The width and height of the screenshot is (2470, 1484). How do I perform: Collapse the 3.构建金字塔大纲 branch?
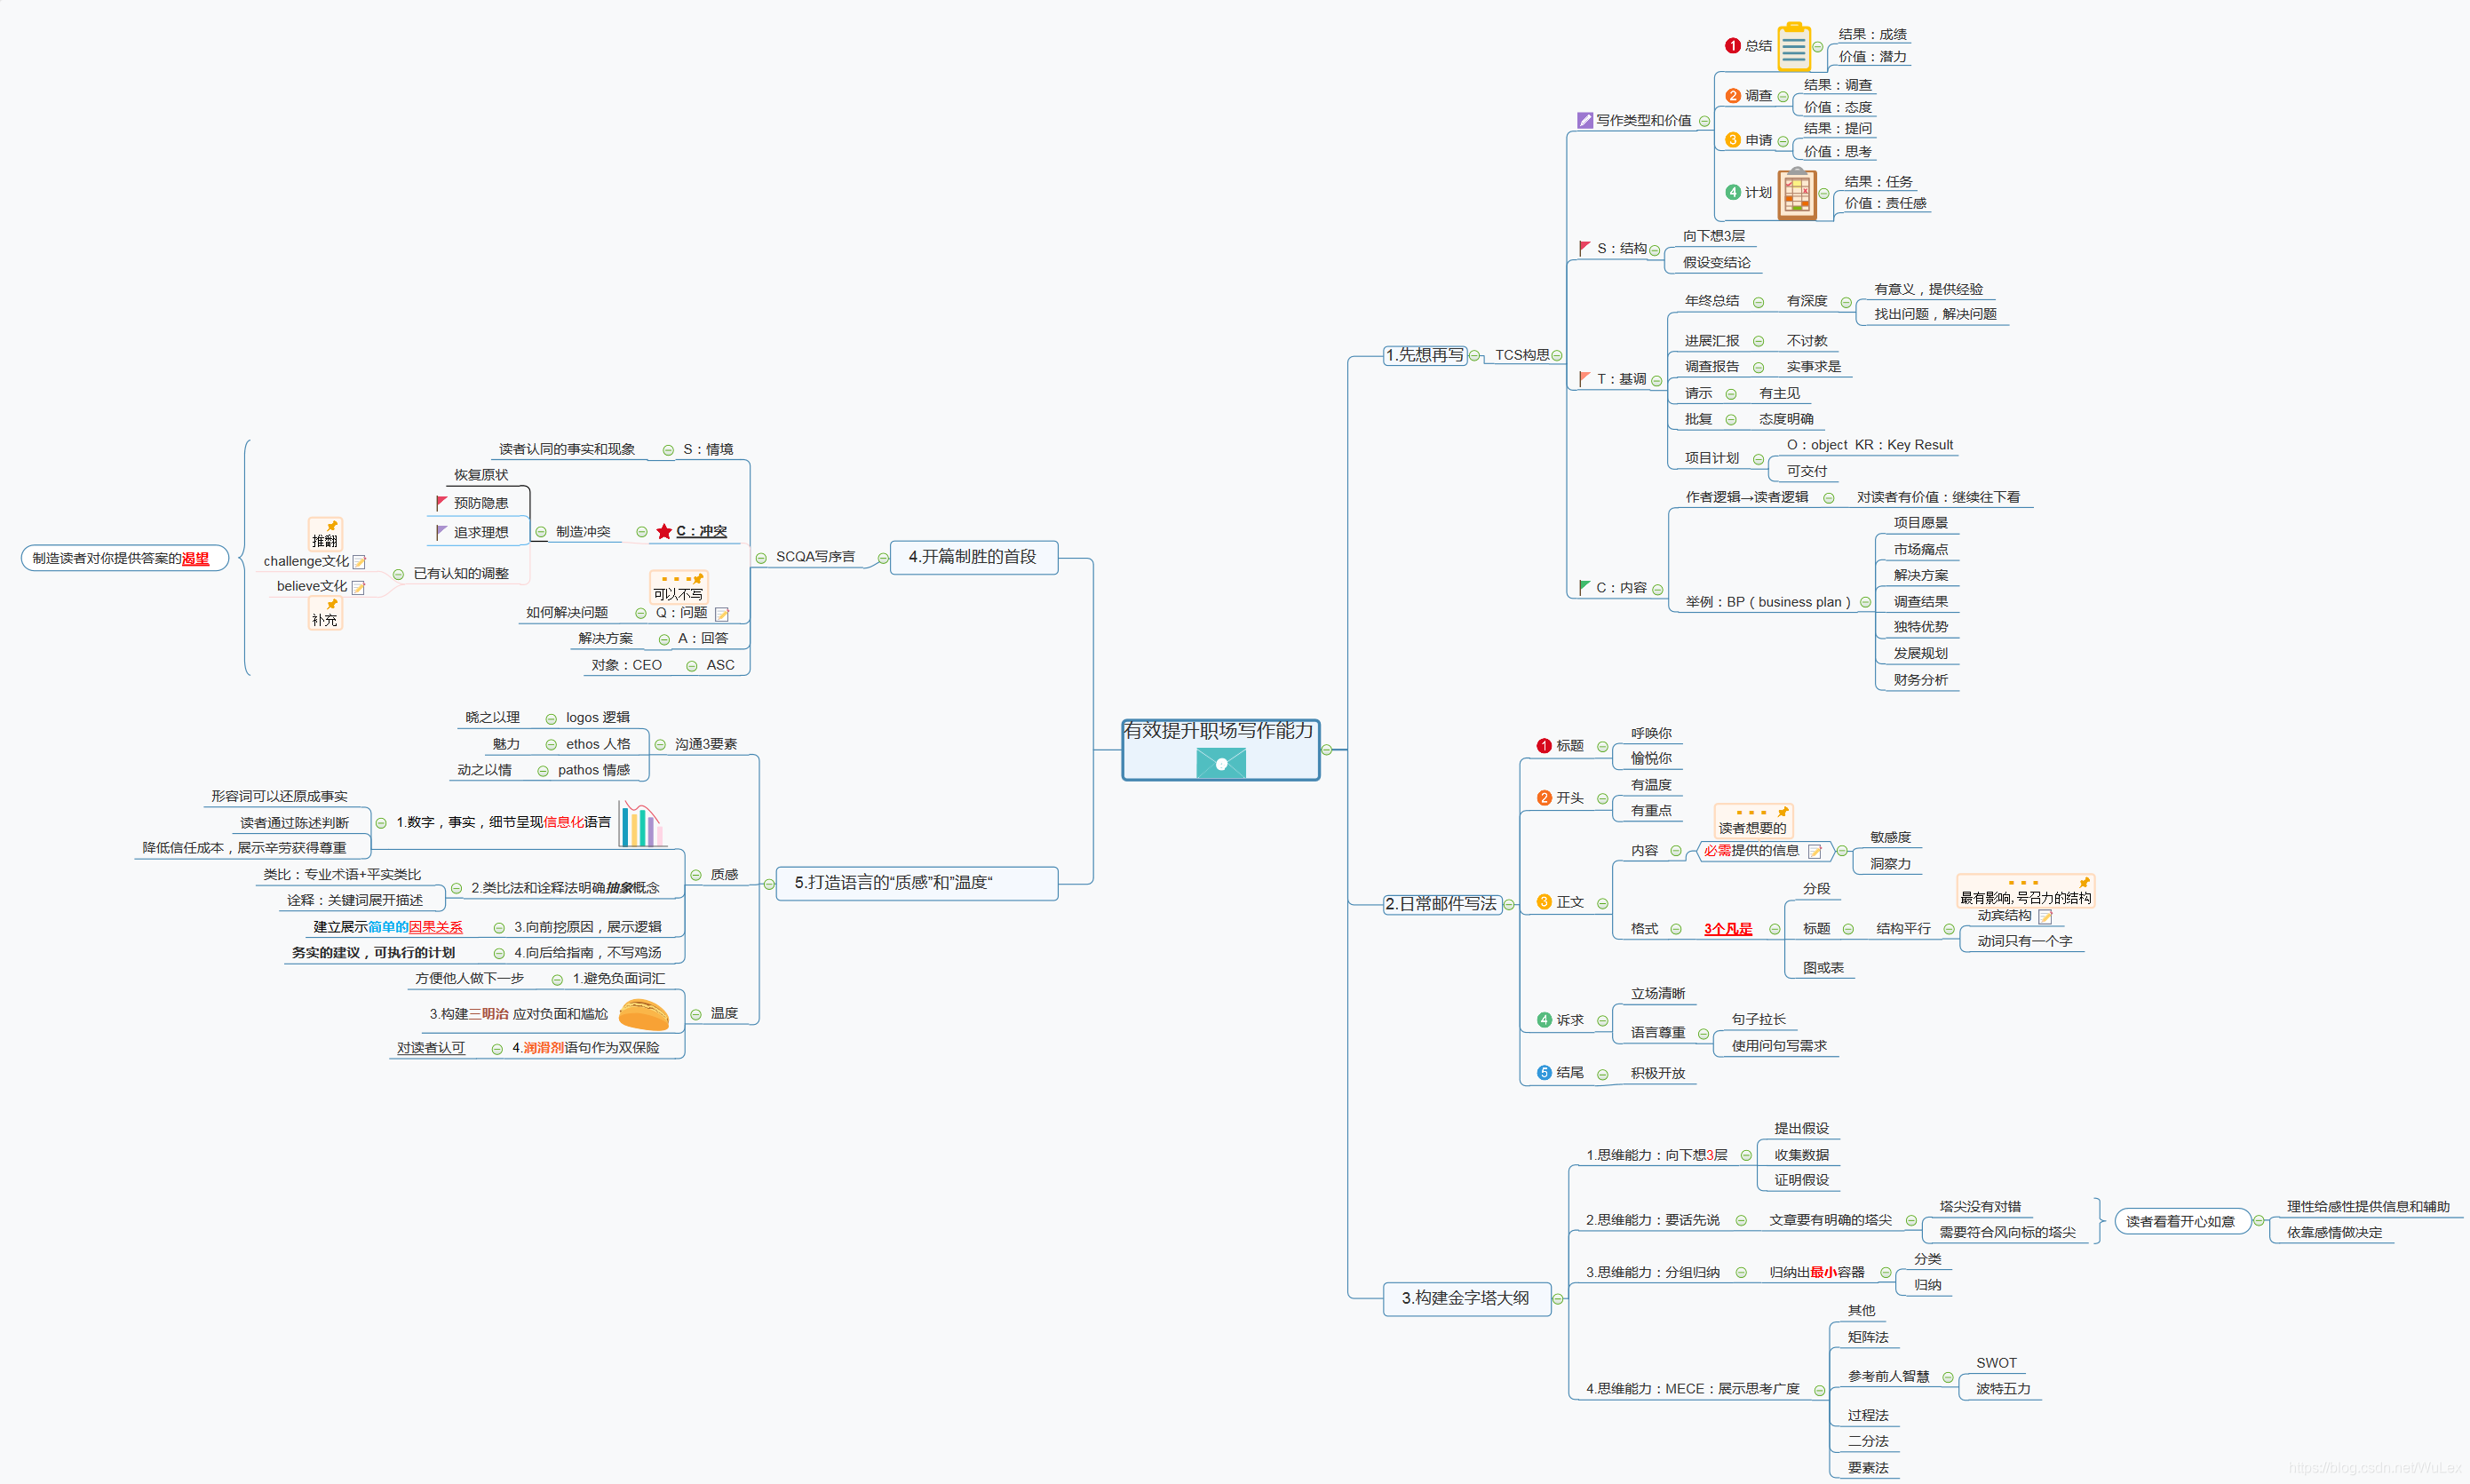pyautogui.click(x=1557, y=1299)
